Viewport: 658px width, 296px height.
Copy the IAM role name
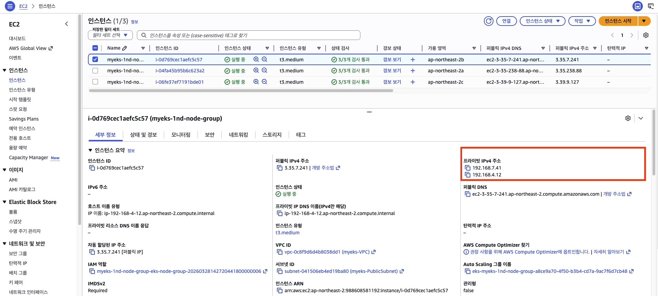92,271
